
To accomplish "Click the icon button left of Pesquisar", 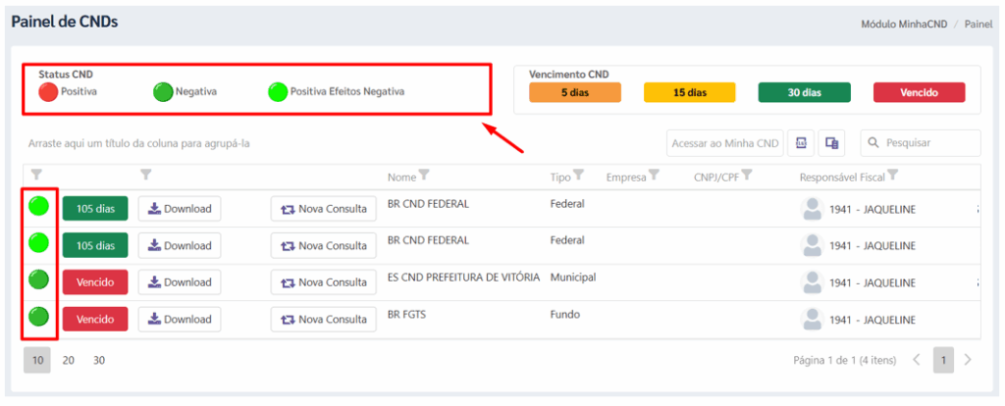I will tap(831, 143).
